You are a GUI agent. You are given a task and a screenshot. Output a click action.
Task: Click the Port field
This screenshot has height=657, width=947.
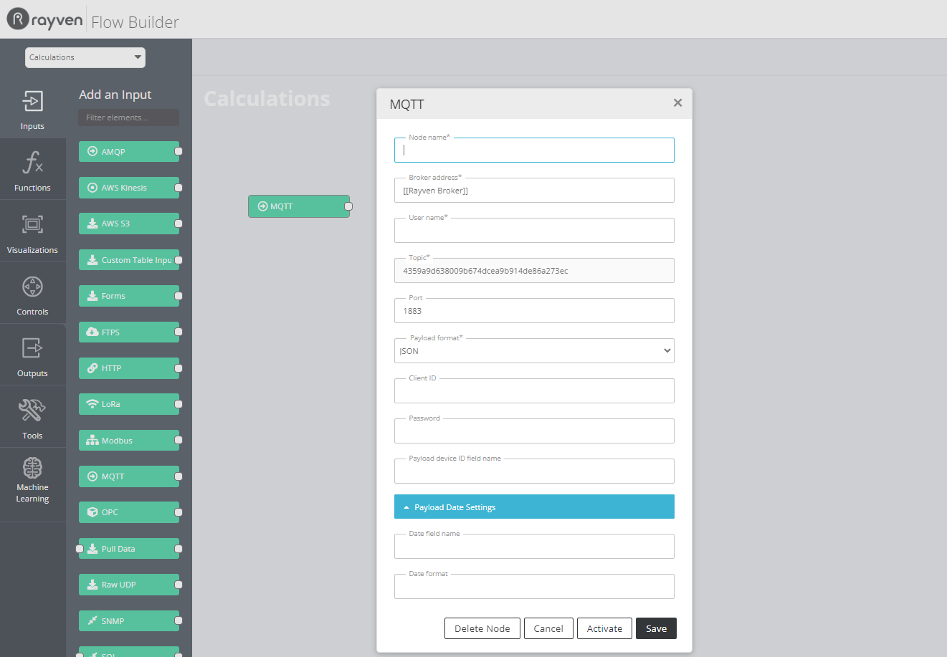tap(534, 311)
